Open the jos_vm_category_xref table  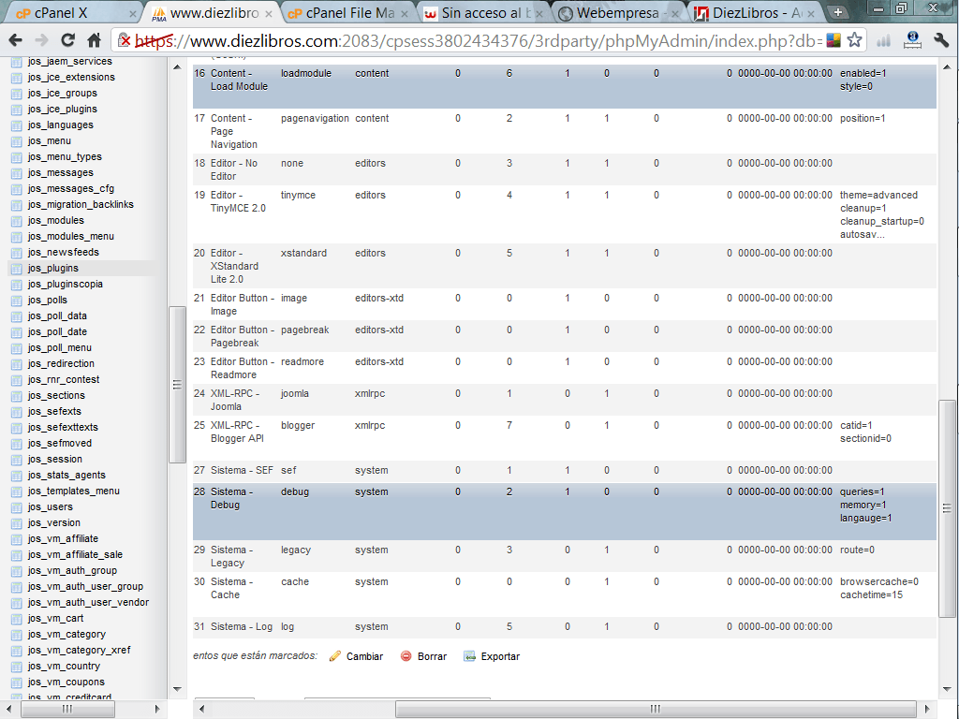tap(79, 650)
